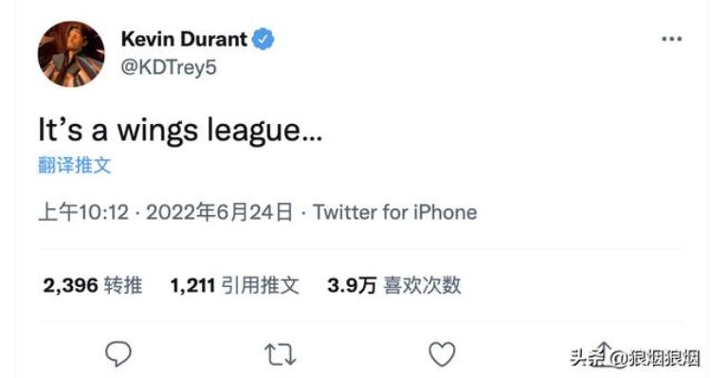This screenshot has width=711, height=378.
Task: View the 2,396 转推 retweets list
Action: point(93,285)
